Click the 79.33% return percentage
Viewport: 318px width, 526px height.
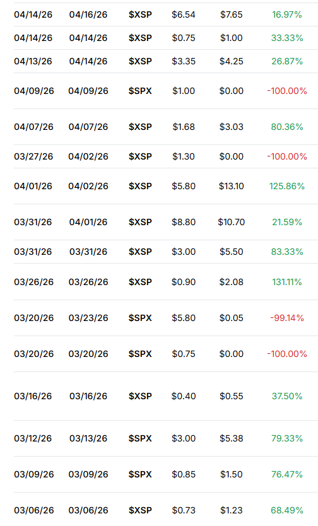pos(287,438)
